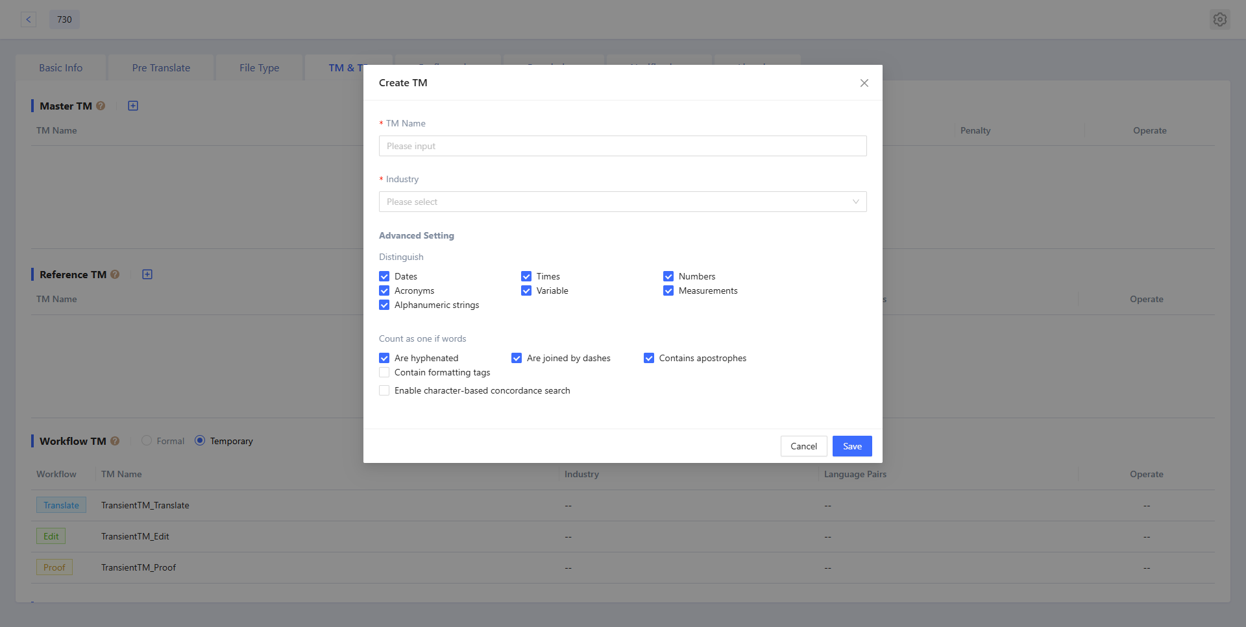The height and width of the screenshot is (627, 1246).
Task: Click the Language Pairs column header
Action: (855, 474)
